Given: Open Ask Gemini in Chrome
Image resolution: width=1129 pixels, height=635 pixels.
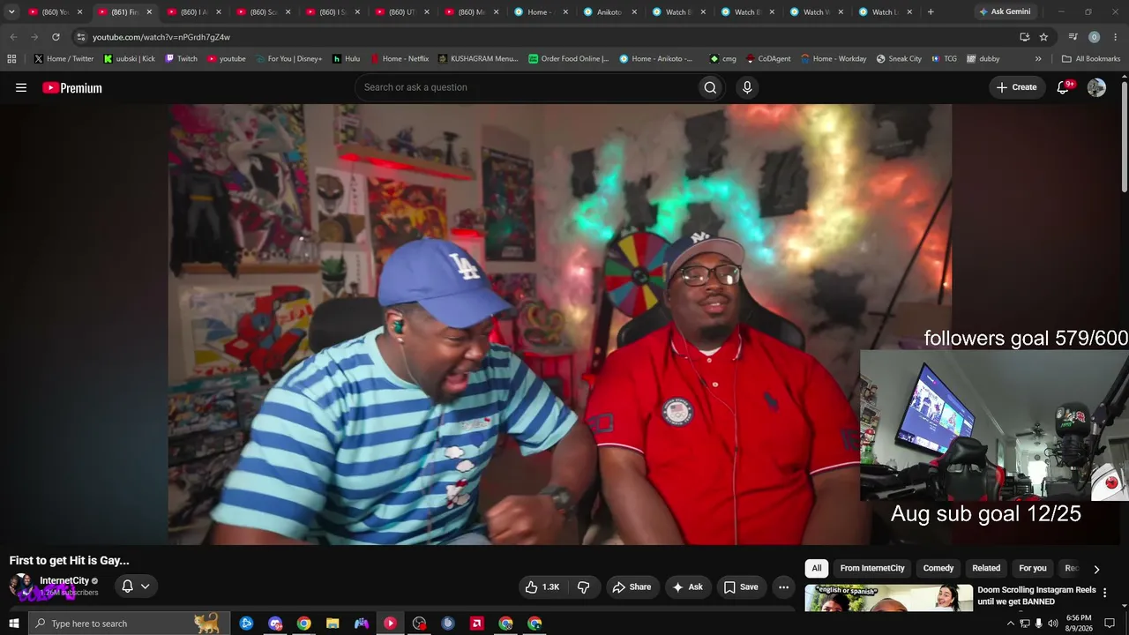Looking at the screenshot, I should 1004,12.
